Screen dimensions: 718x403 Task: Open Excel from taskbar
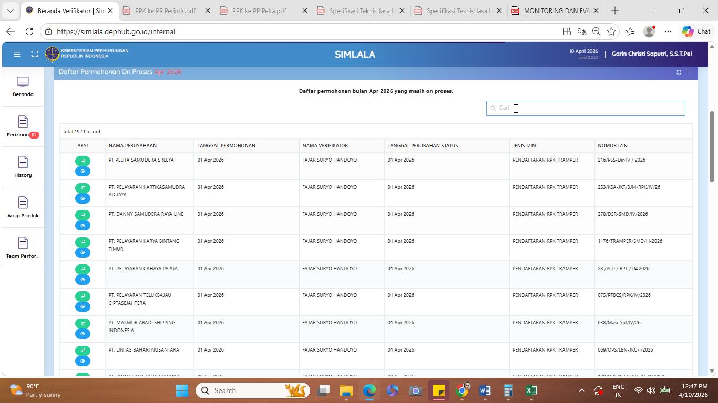(x=531, y=390)
